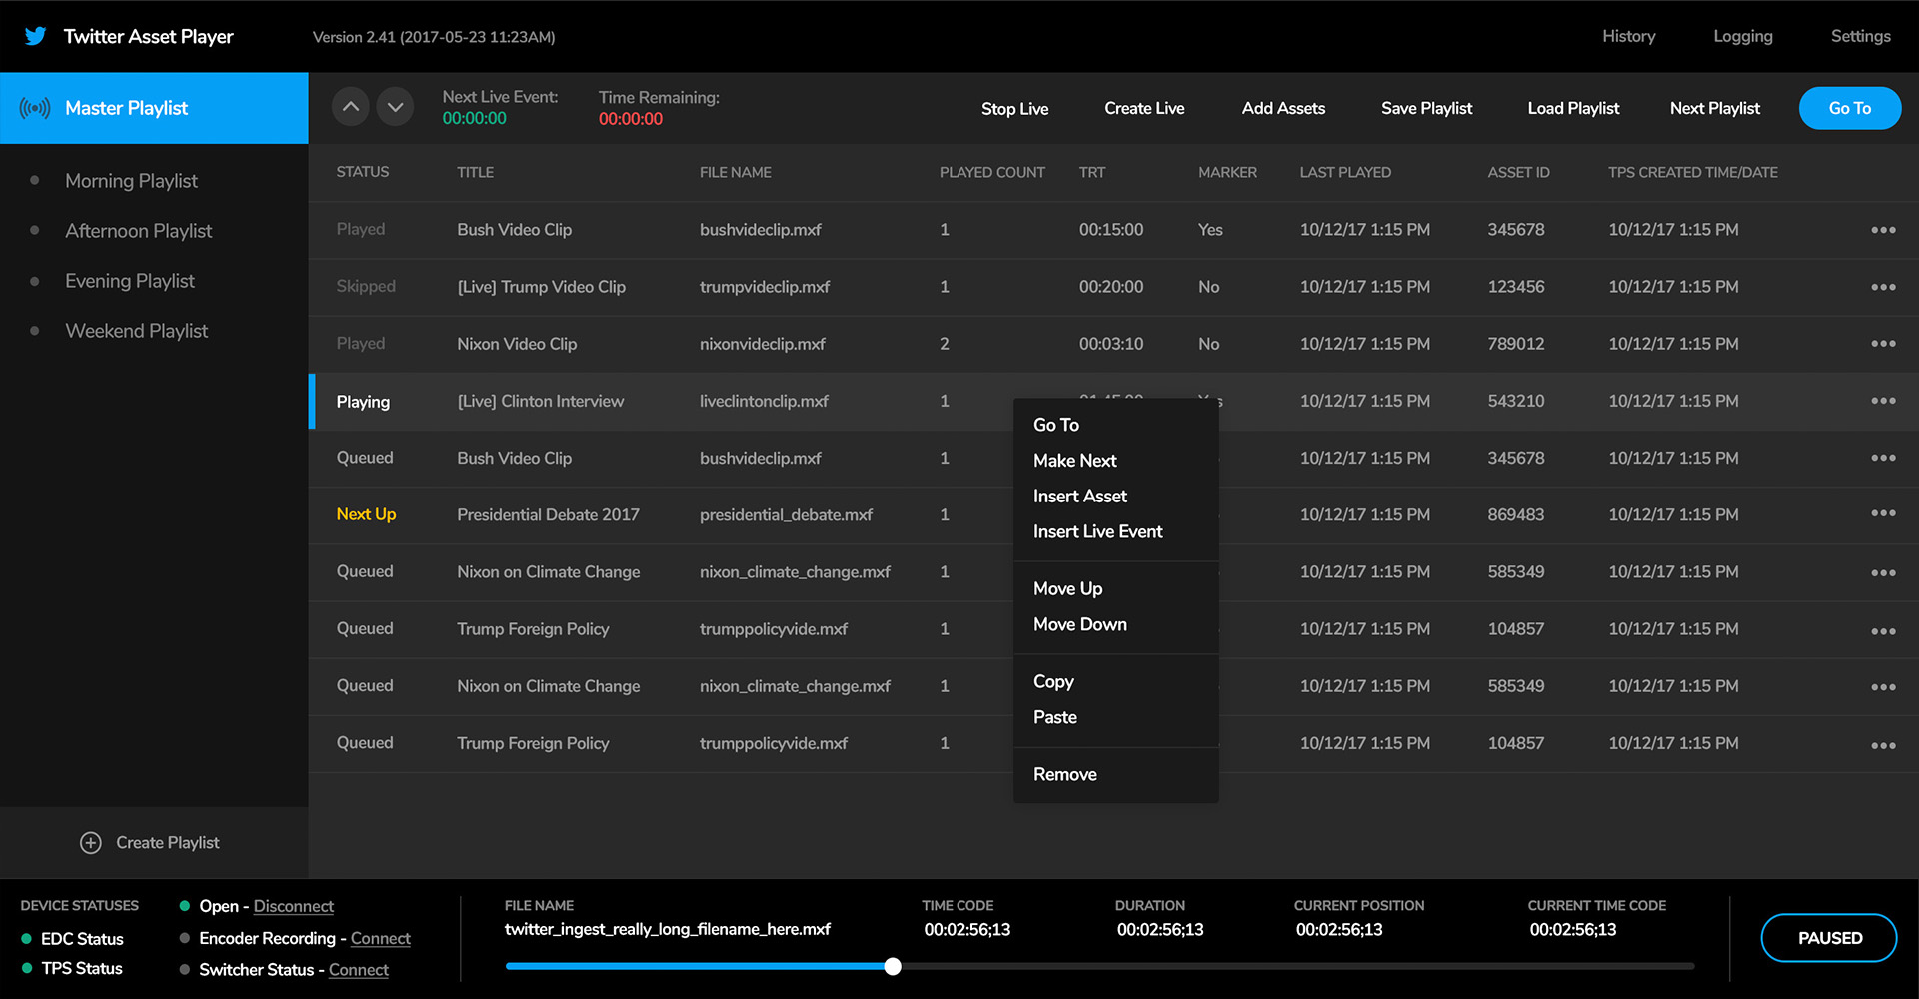Choose Move Down in context menu
Image resolution: width=1919 pixels, height=999 pixels.
[x=1080, y=625]
